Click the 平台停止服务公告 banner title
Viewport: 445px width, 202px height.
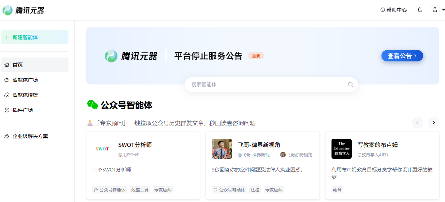pos(208,56)
